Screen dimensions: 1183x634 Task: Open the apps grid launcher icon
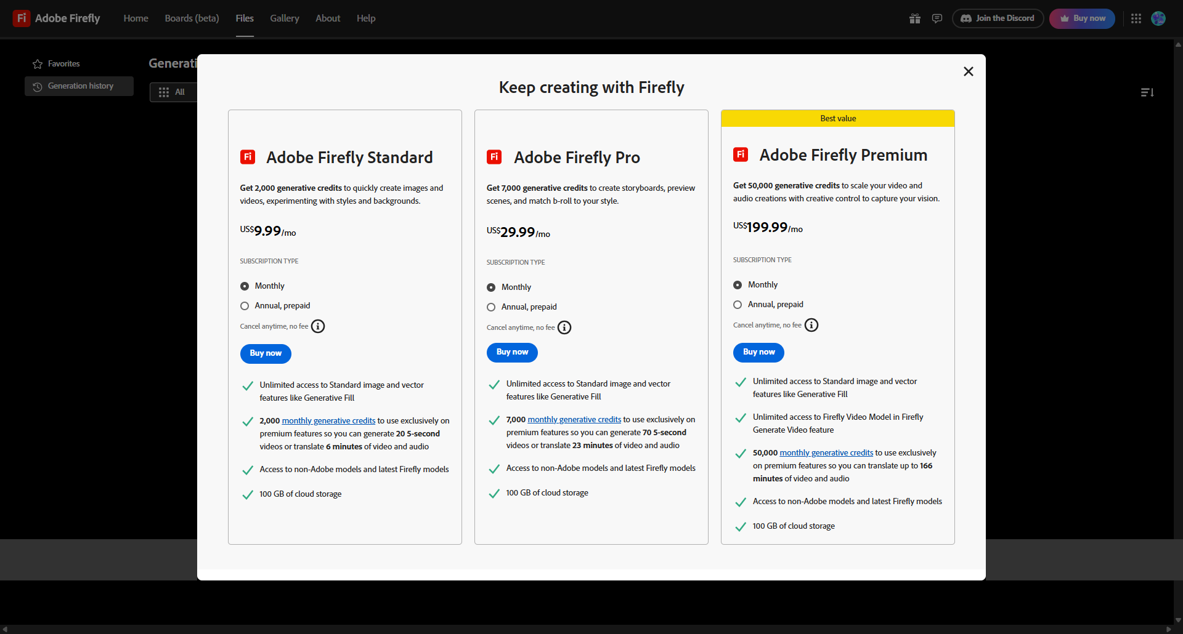pyautogui.click(x=1136, y=18)
